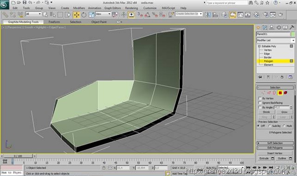The height and width of the screenshot is (176, 297).
Task: Choose the Polygon sub-object selection icon
Action: (280, 93)
